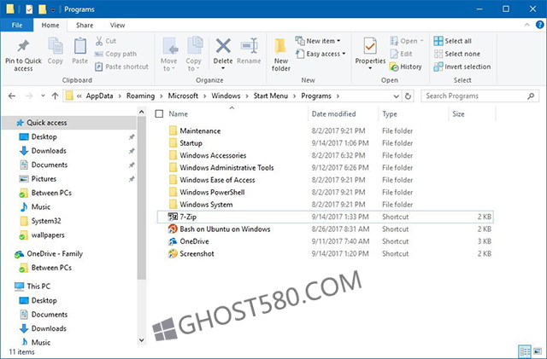Collapse the ribbon with the chevron
This screenshot has width=547, height=359.
526,25
